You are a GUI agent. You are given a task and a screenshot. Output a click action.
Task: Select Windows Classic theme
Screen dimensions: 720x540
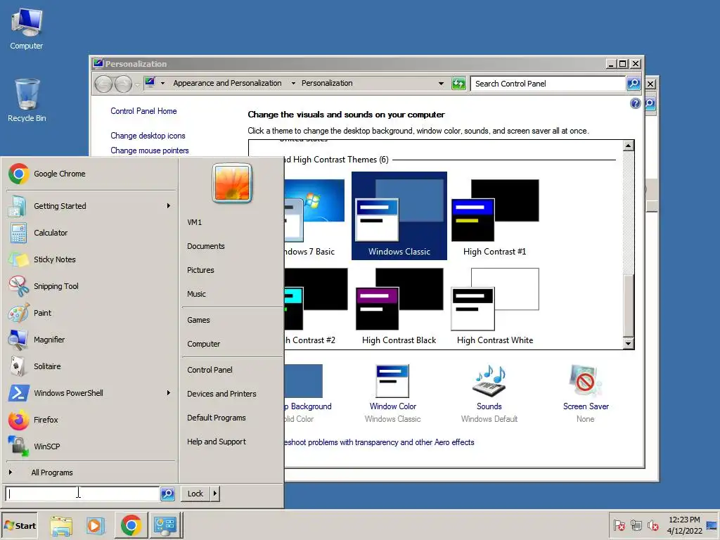click(399, 216)
